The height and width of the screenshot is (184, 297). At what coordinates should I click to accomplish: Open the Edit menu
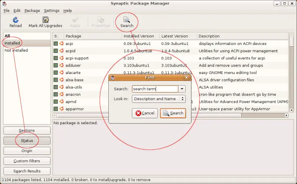(17, 11)
